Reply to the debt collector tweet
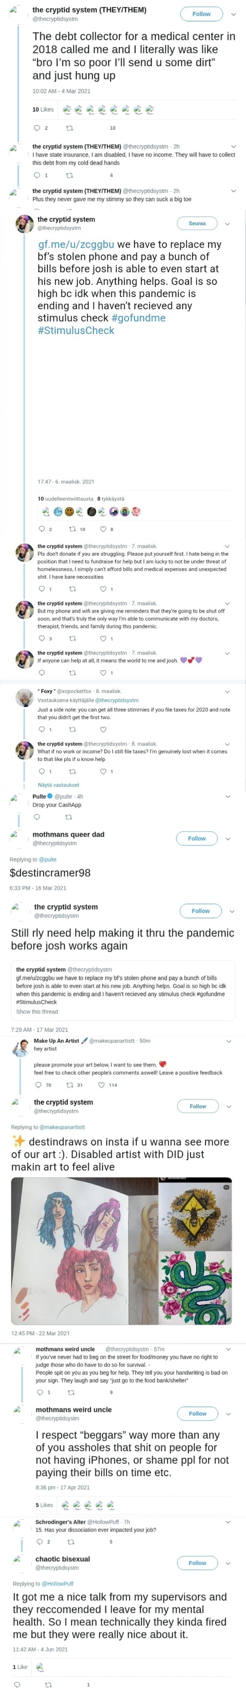Image resolution: width=246 pixels, height=1690 pixels. coord(36,128)
